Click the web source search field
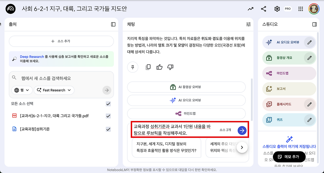Screen dimensions: 324x173 coord(61,78)
